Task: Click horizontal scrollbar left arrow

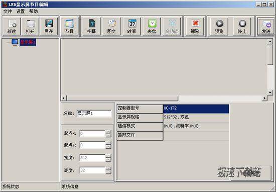Action: pyautogui.click(x=64, y=98)
